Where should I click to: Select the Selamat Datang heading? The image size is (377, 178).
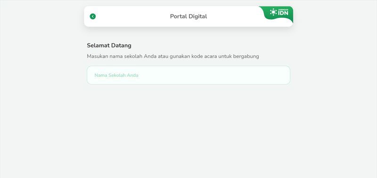point(109,45)
